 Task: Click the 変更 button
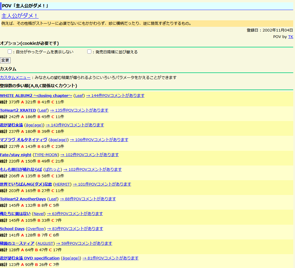pos(5,60)
